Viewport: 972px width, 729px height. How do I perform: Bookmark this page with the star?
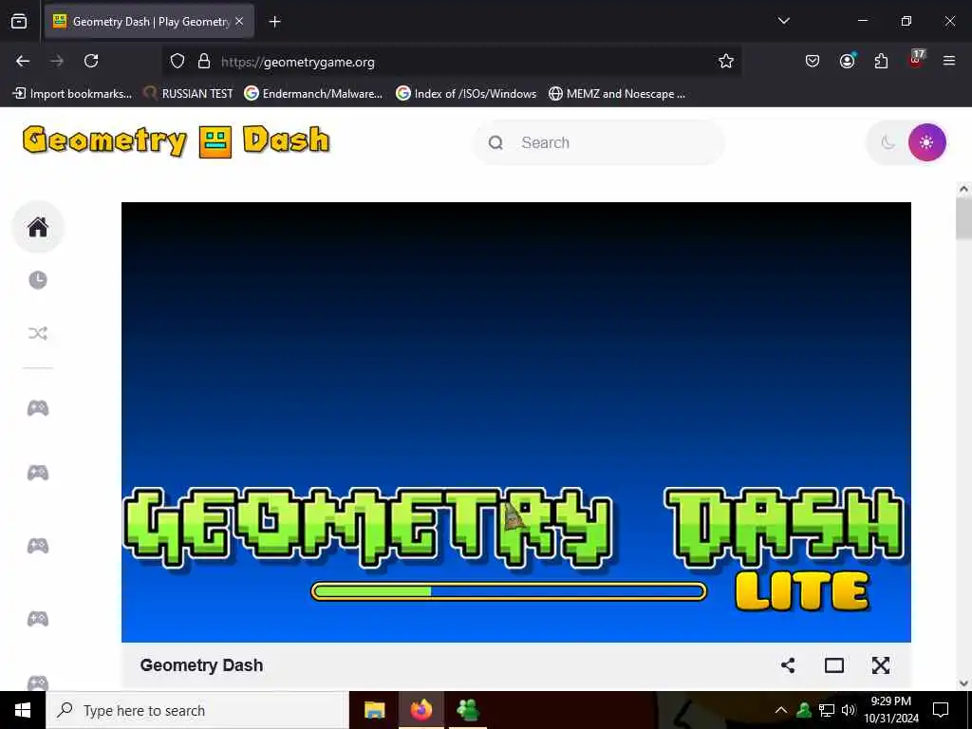pos(726,61)
